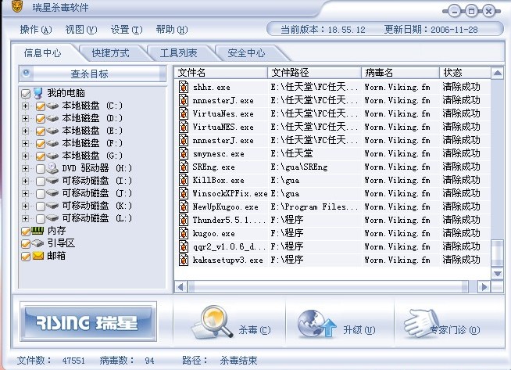Click the file icon beside VirtuaNes.exe
This screenshot has height=370, width=511.
coord(184,113)
